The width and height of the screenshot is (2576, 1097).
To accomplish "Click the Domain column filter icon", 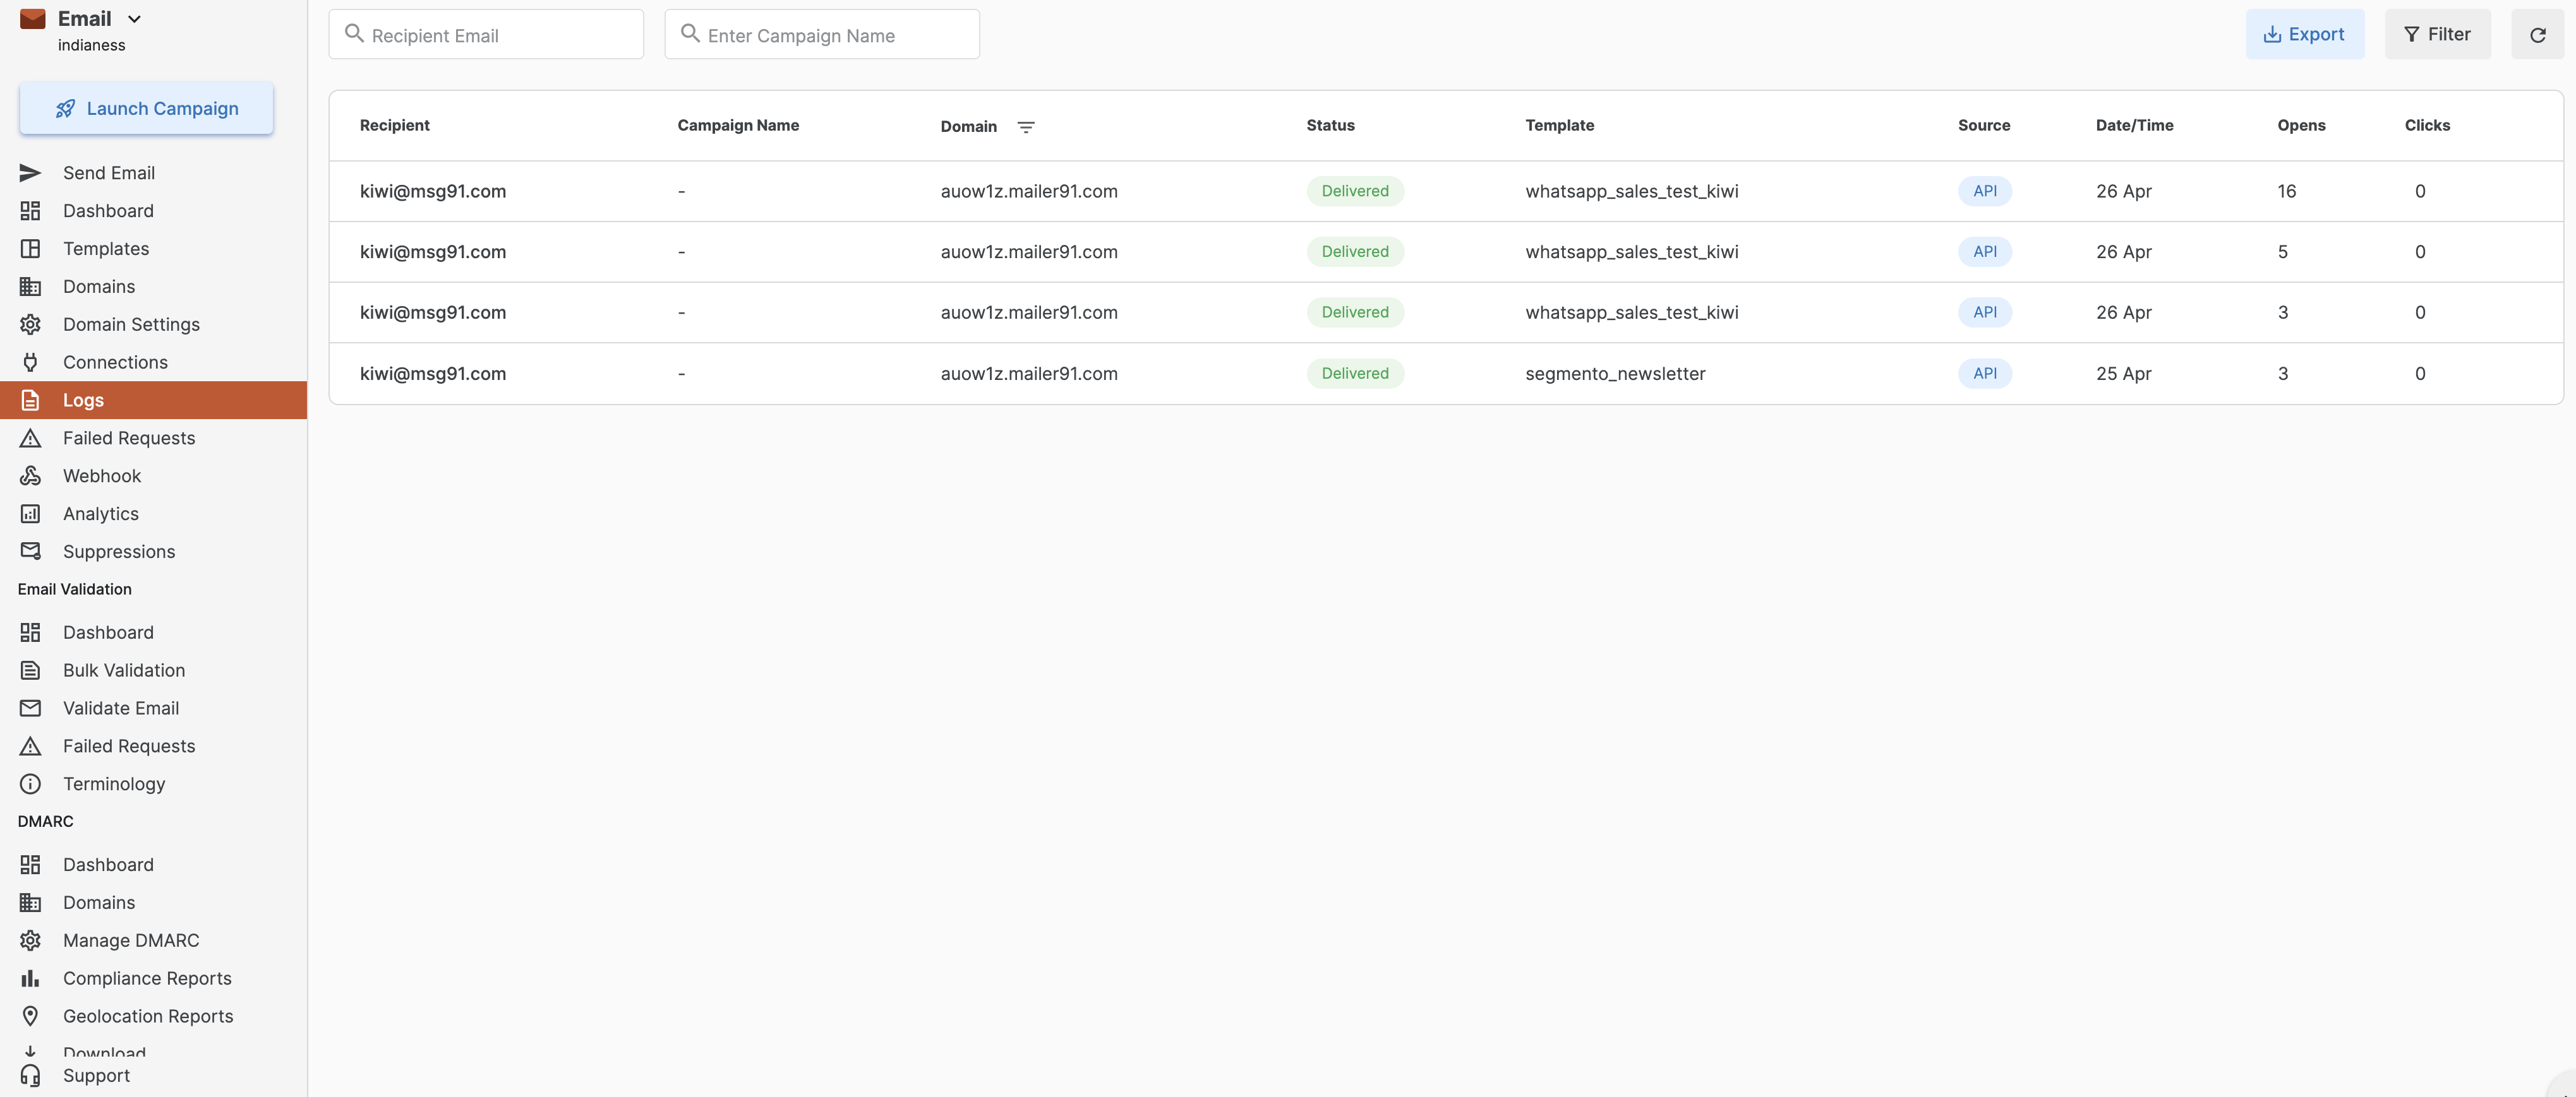I will [x=1025, y=127].
